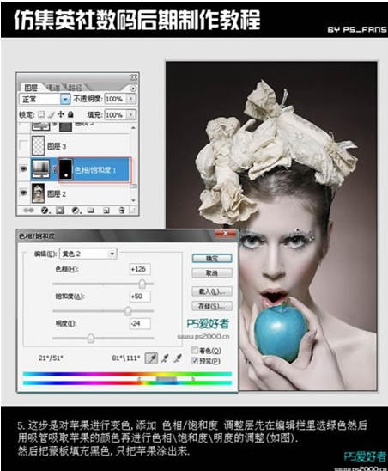The width and height of the screenshot is (388, 471).
Task: Switch to the 路径 paths tab
Action: [75, 88]
